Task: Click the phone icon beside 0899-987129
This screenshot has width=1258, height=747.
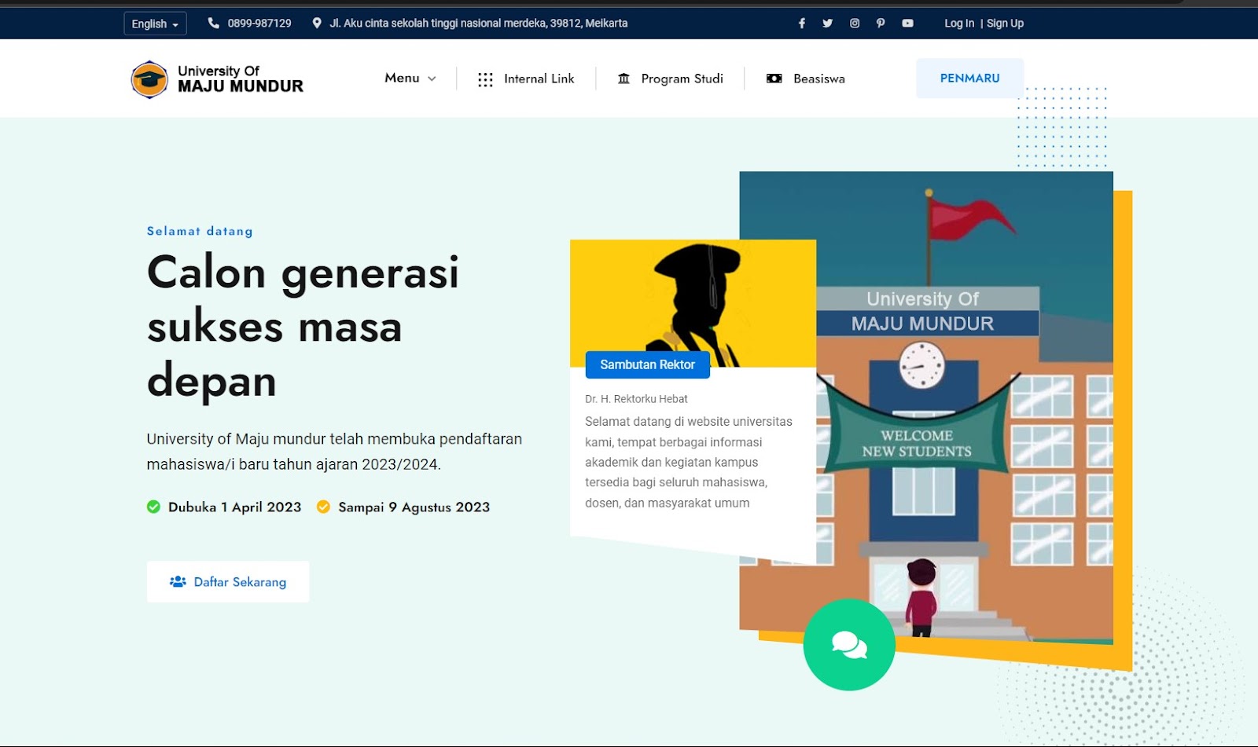Action: 213,24
